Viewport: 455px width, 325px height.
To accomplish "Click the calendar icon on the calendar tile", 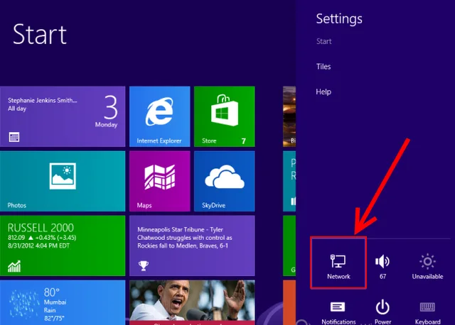I will pos(14,137).
